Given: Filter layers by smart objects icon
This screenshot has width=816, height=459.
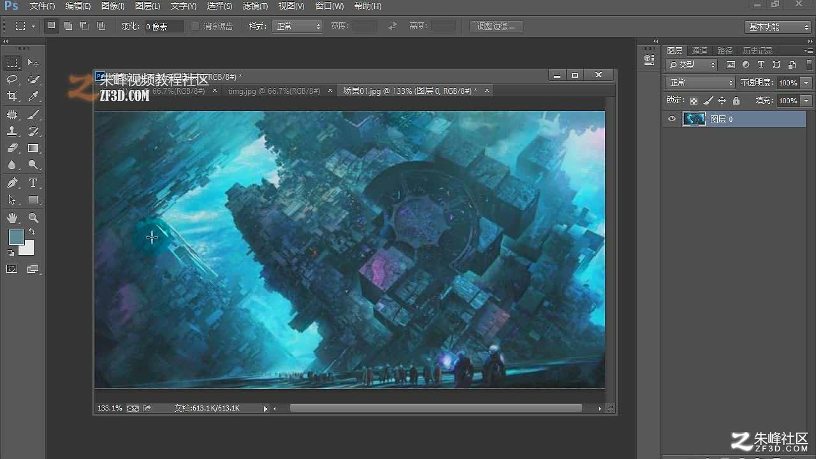Looking at the screenshot, I should (792, 65).
